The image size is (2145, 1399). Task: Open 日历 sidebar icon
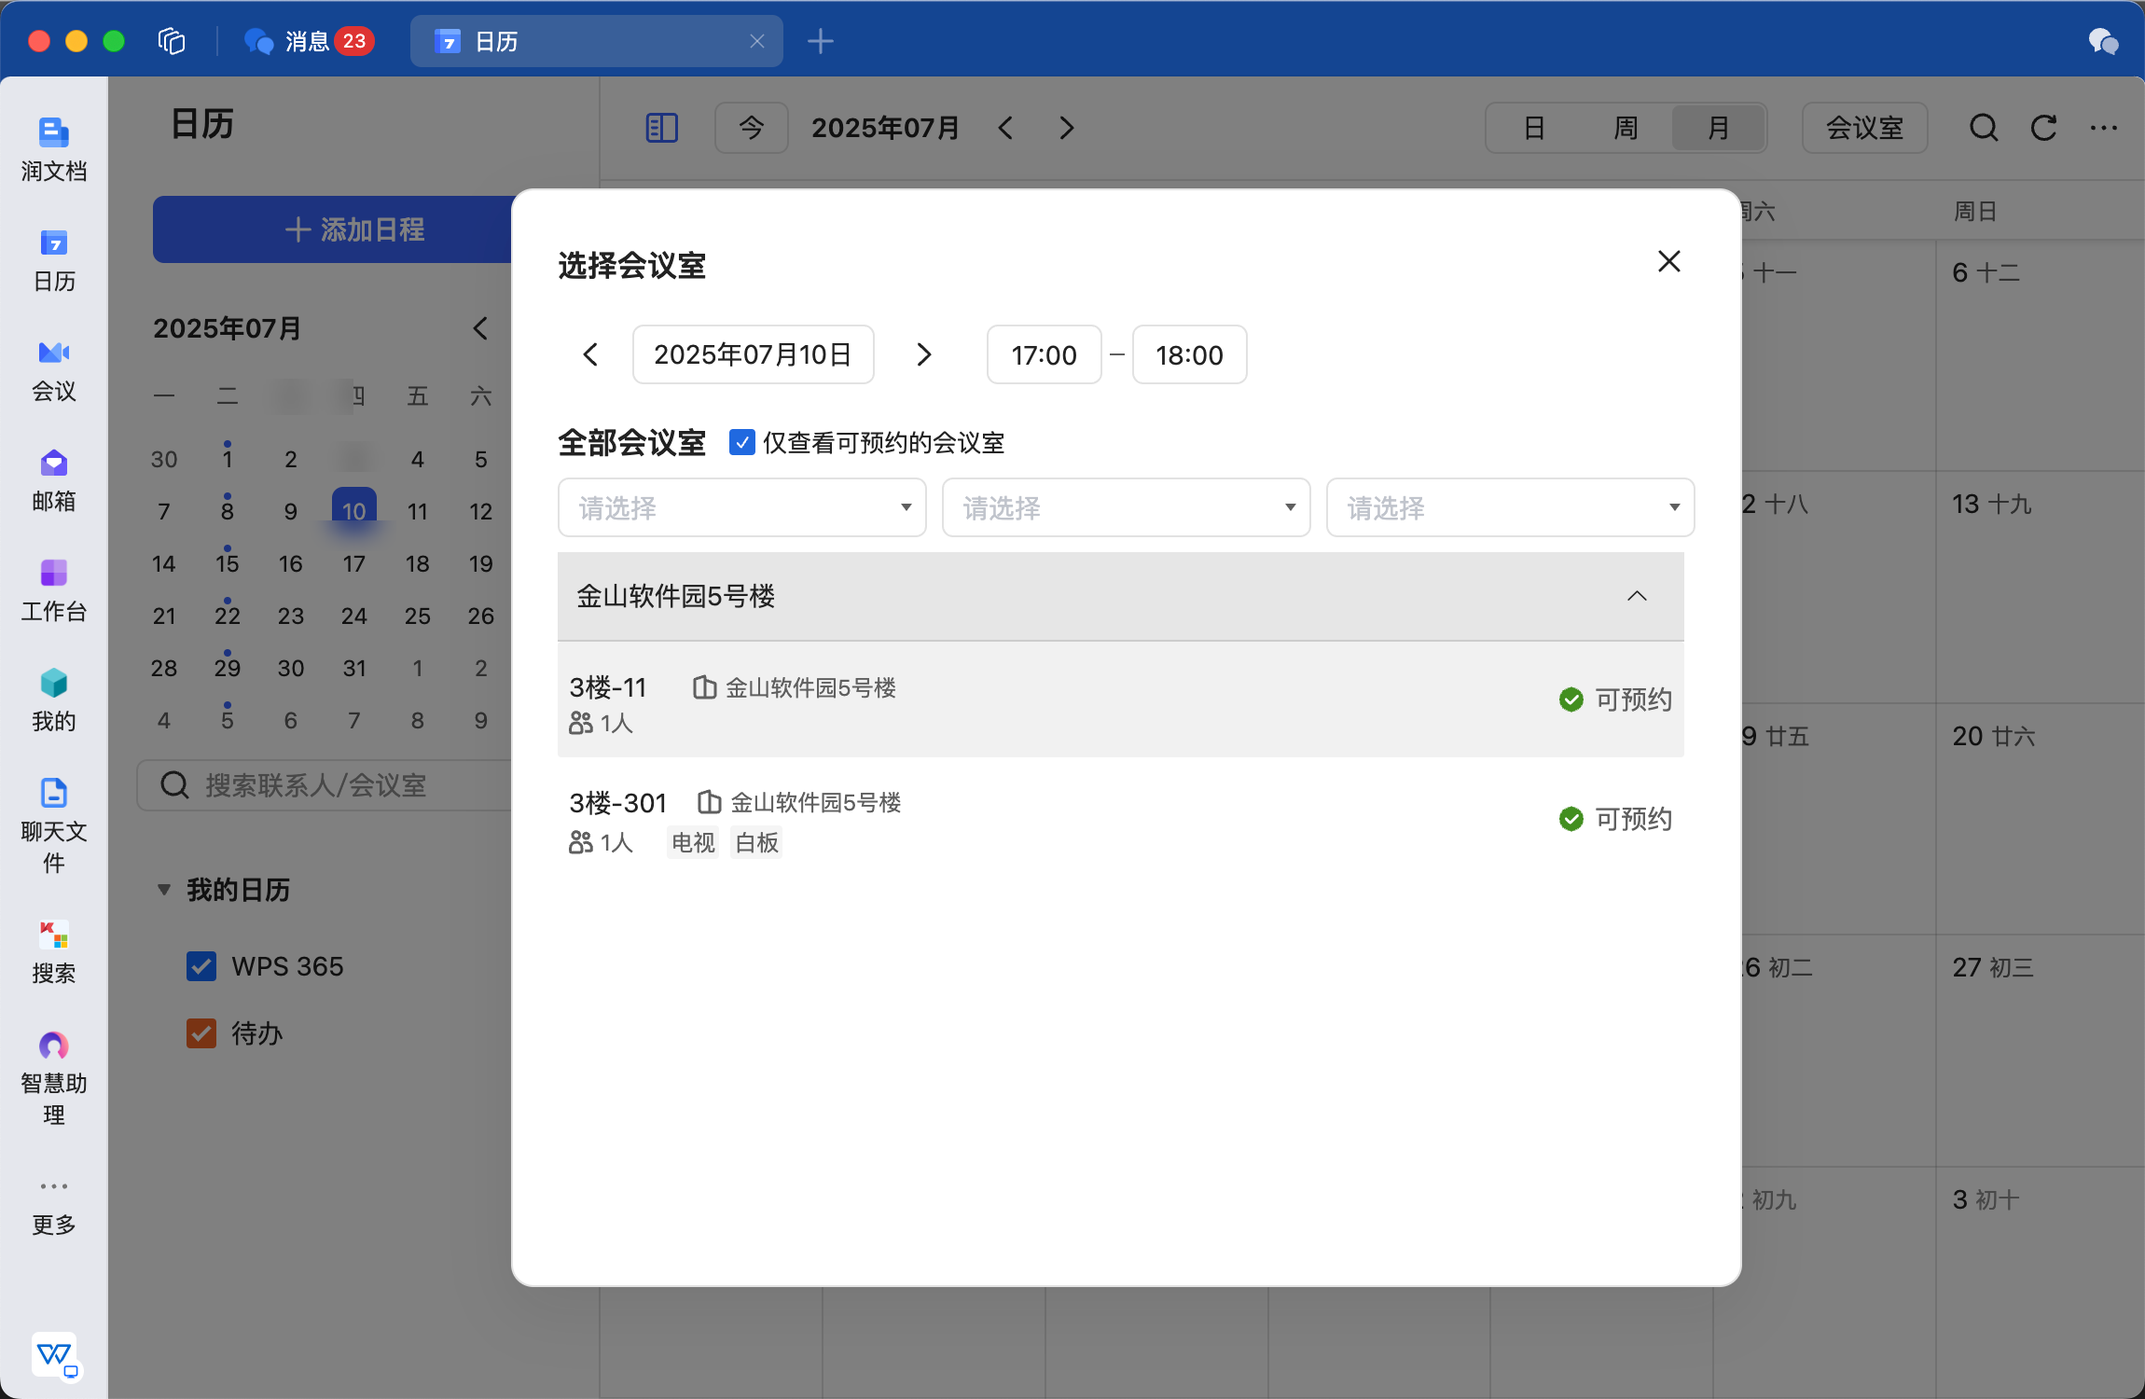coord(54,260)
